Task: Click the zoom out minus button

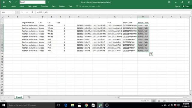Action: (x=168, y=101)
